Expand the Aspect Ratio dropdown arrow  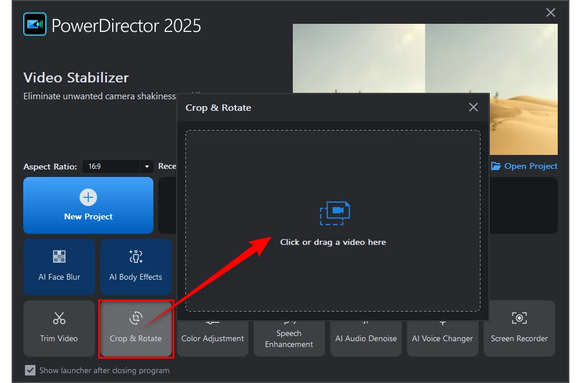click(146, 167)
